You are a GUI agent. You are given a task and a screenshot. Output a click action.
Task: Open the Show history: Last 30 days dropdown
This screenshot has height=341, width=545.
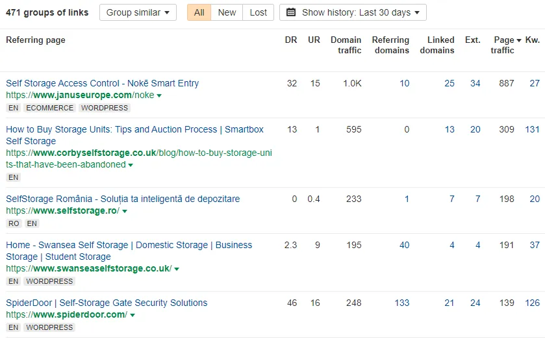[353, 12]
